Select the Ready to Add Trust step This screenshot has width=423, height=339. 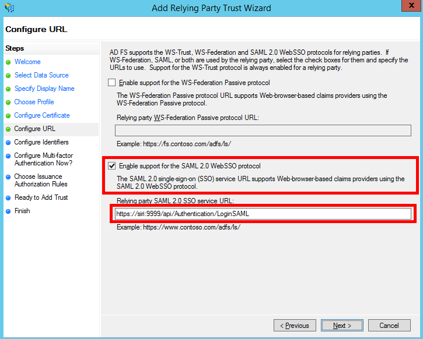click(x=41, y=197)
